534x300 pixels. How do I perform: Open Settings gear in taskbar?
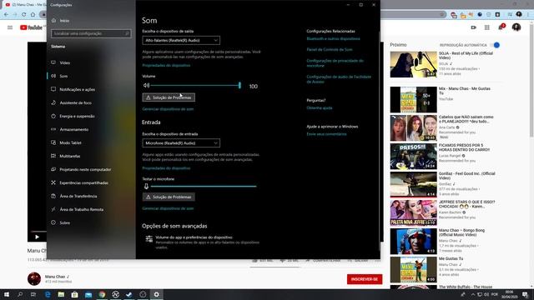[x=156, y=294]
